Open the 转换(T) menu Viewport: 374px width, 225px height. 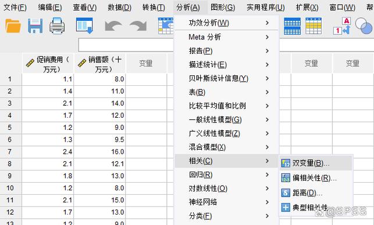[154, 8]
